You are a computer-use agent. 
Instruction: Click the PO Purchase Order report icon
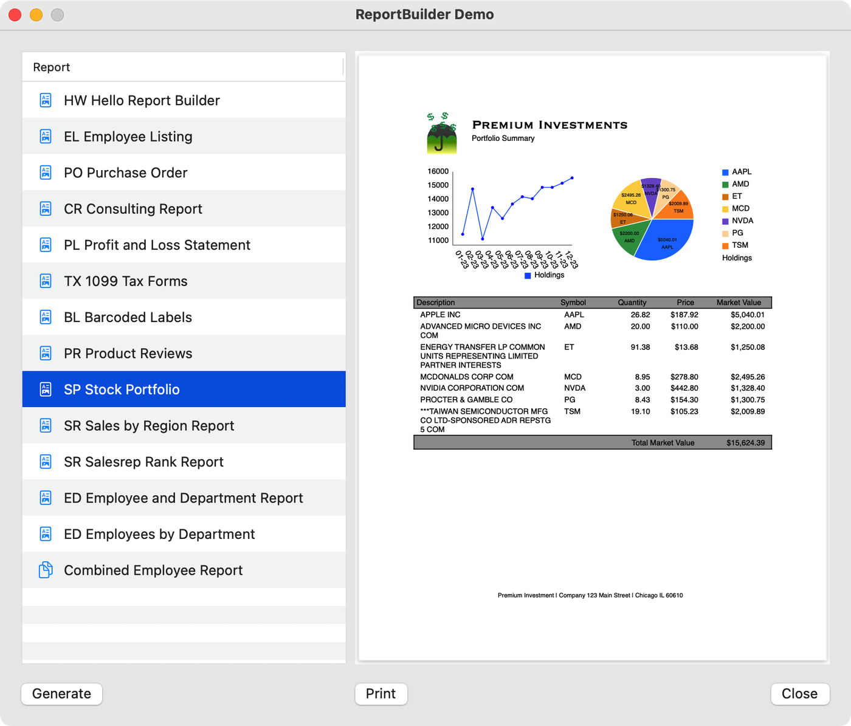point(46,173)
